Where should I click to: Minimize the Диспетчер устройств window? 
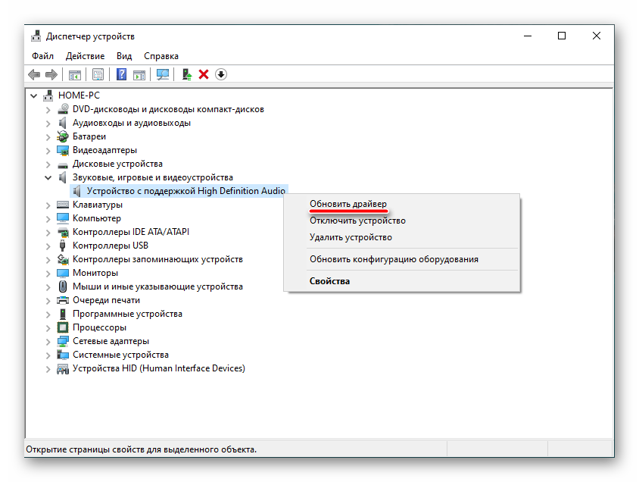(528, 36)
